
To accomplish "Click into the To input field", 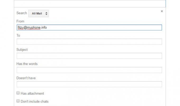I will pyautogui.click(x=89, y=42).
